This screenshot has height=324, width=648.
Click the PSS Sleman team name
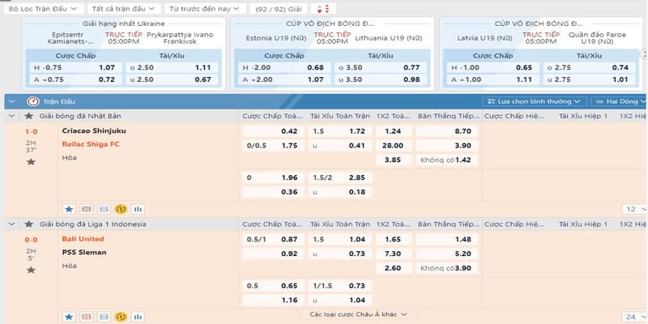[x=84, y=253]
